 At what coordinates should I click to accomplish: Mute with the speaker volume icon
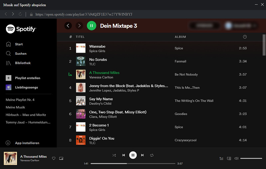[236, 158]
